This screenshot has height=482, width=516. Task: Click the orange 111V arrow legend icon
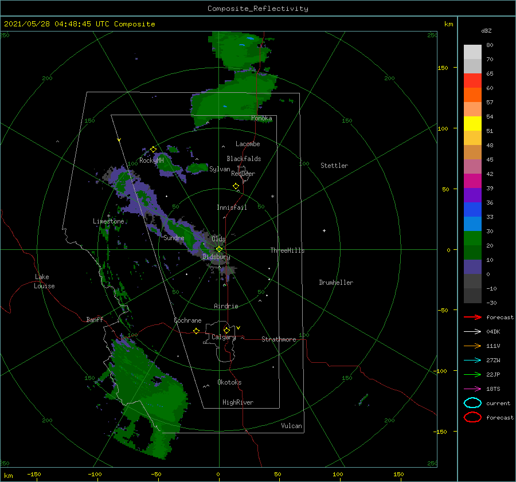point(472,346)
